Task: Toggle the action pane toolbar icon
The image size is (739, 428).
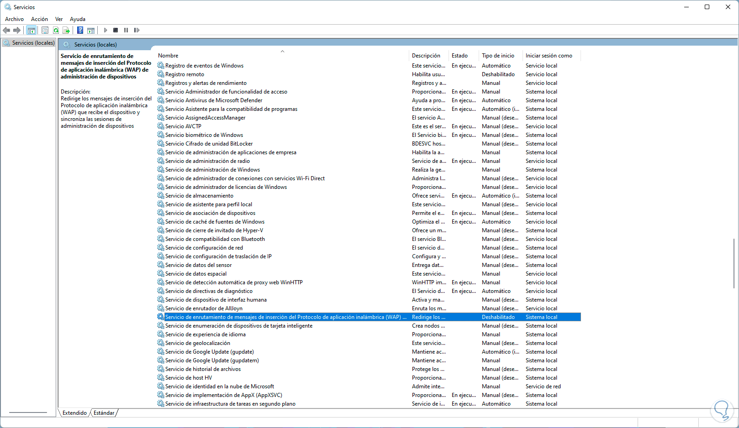Action: tap(91, 30)
